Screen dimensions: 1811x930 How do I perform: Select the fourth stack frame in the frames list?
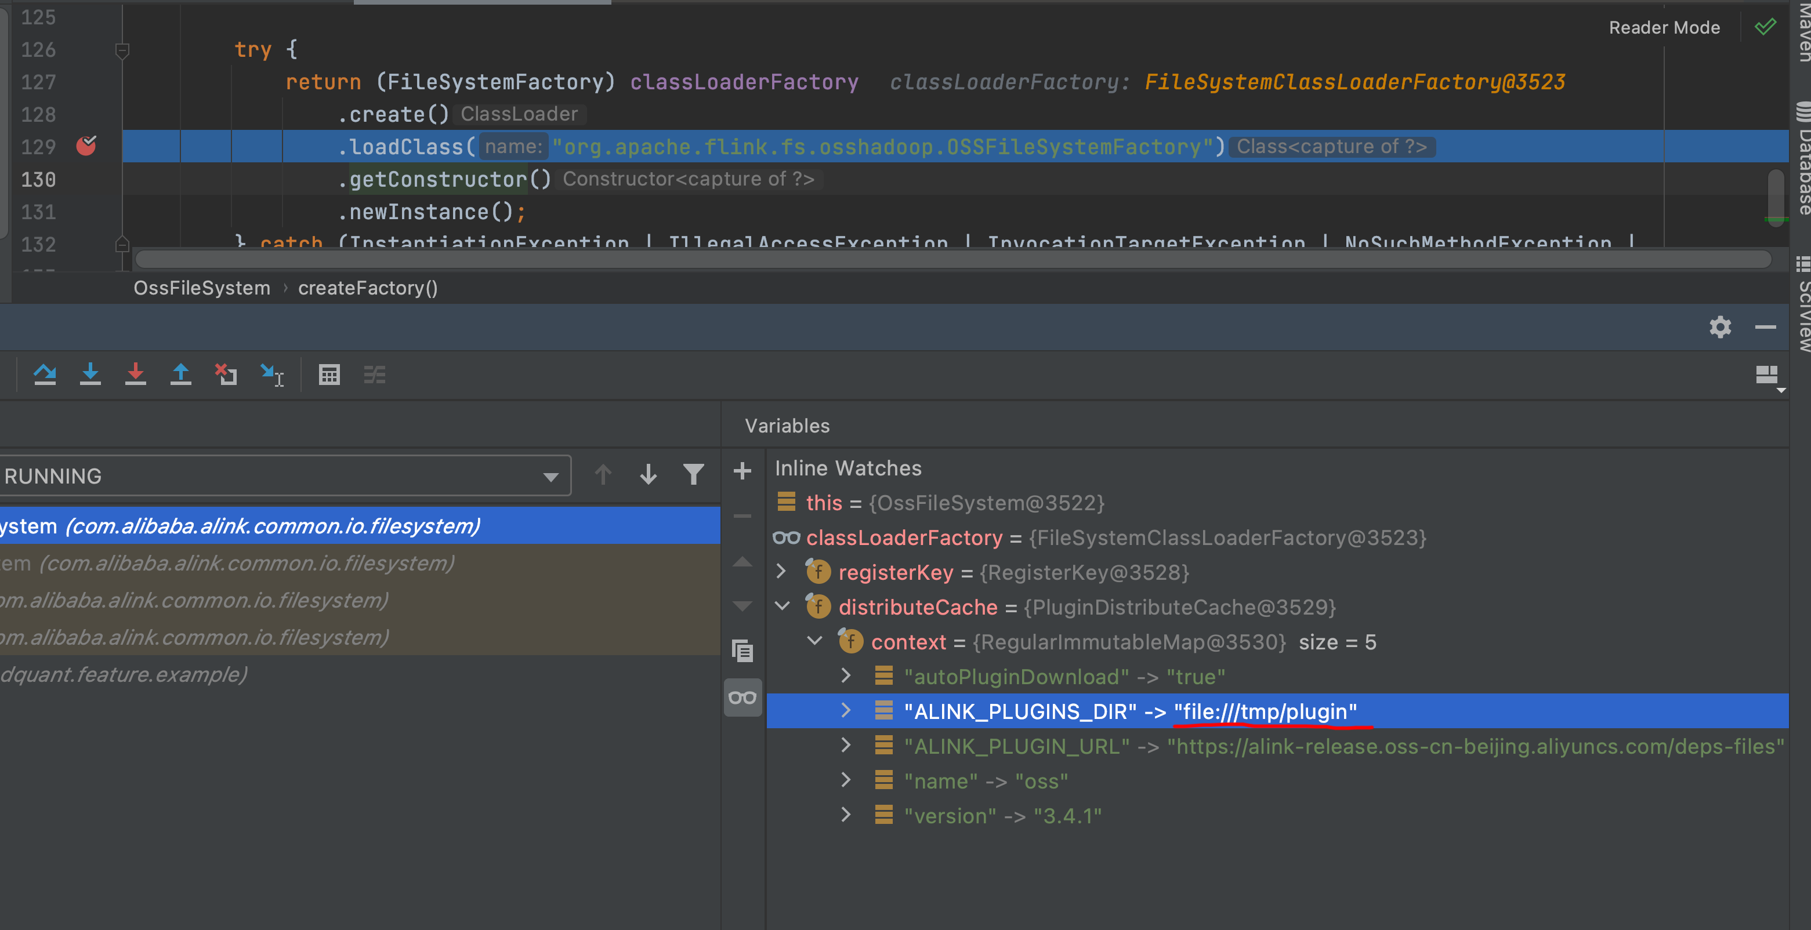(x=360, y=637)
